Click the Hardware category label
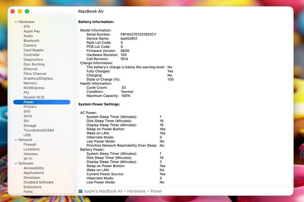Image resolution: width=304 pixels, height=202 pixels. tap(26, 22)
